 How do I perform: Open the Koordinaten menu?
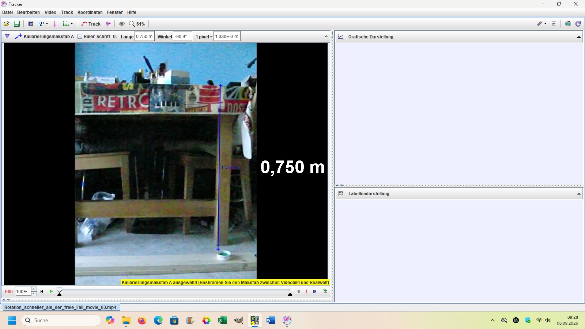point(90,12)
